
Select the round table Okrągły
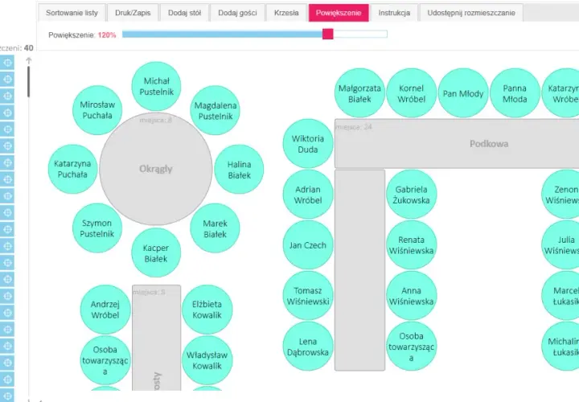[156, 169]
